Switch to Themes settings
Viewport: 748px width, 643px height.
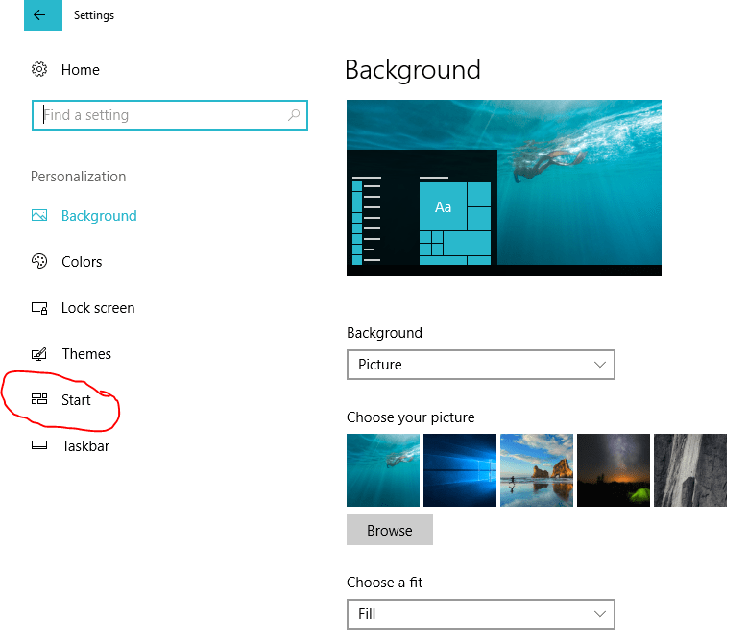click(x=86, y=354)
